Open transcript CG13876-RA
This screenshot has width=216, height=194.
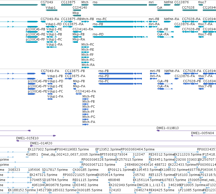[x=185, y=24]
